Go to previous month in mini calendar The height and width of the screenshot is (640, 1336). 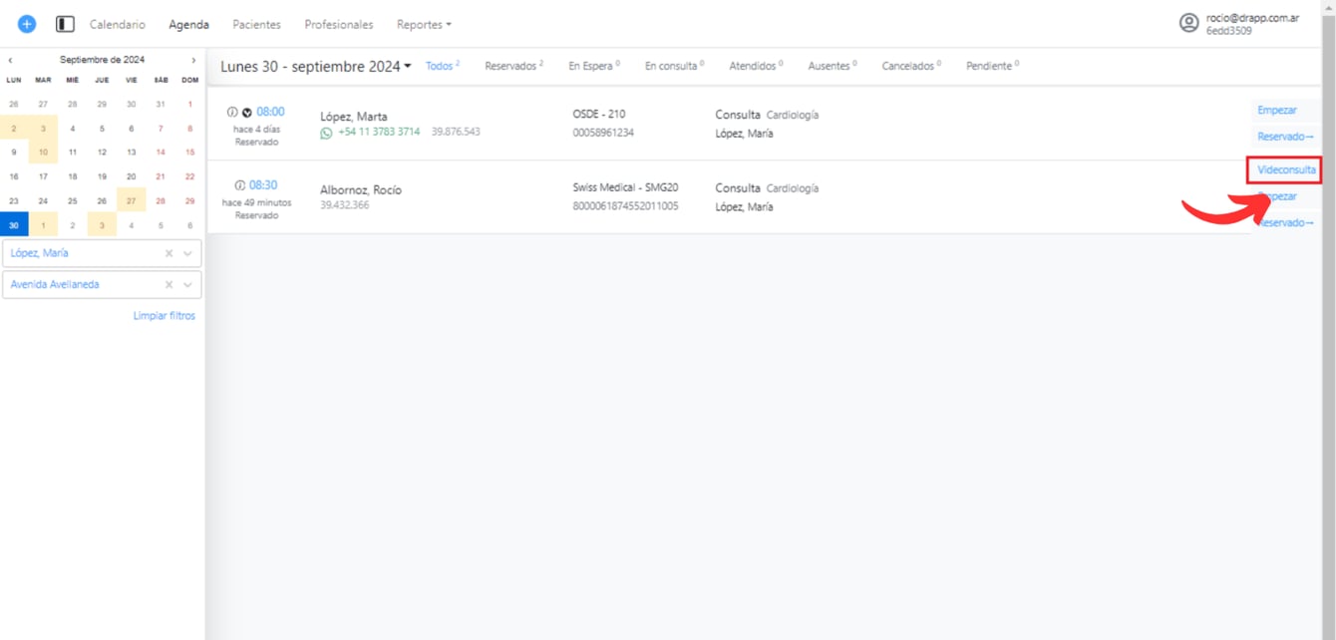[x=11, y=60]
